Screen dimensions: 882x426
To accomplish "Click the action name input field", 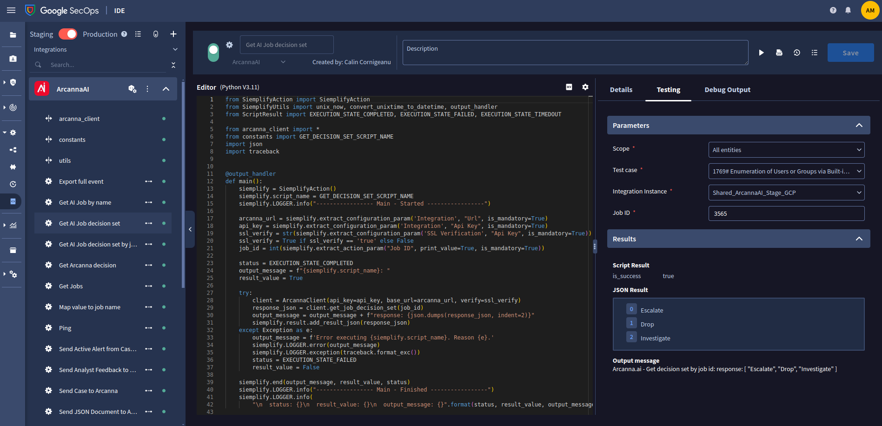I will (287, 45).
